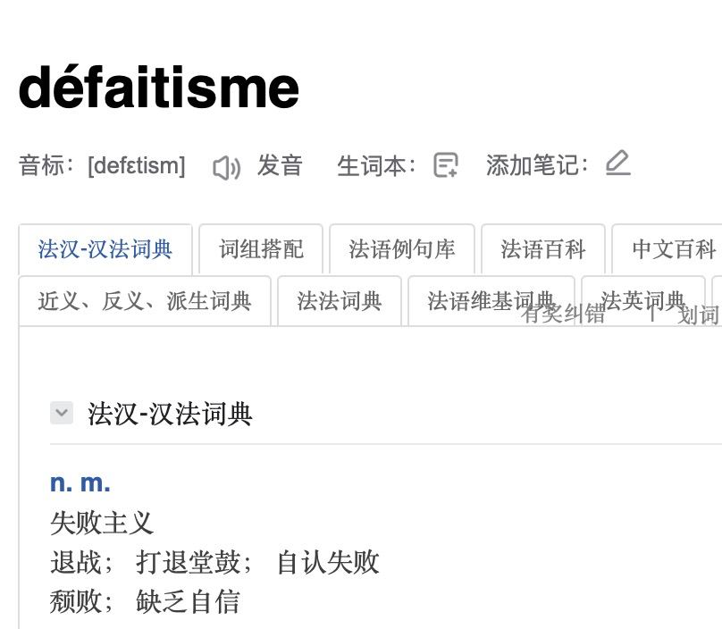Click the headword défaitisme title

(x=159, y=88)
